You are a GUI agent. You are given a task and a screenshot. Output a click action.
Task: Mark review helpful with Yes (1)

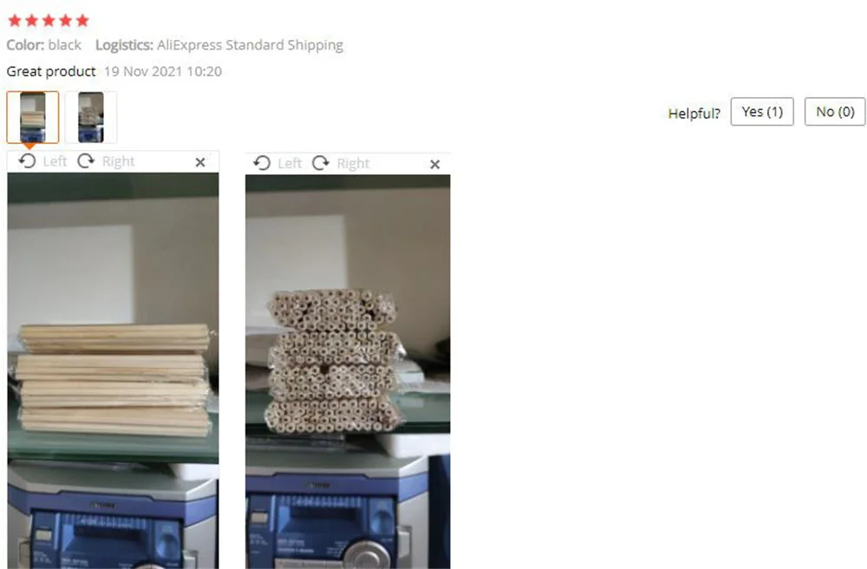click(x=762, y=112)
